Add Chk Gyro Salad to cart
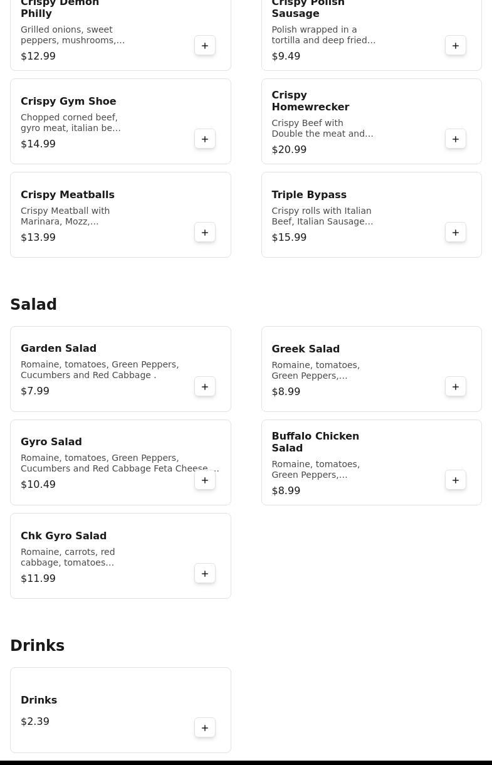Viewport: 492px width, 765px height. click(x=205, y=574)
